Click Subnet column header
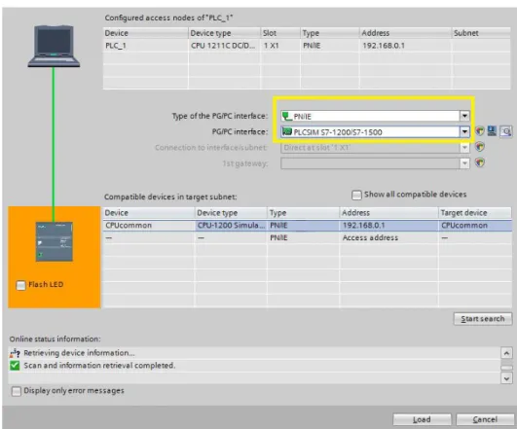 481,33
